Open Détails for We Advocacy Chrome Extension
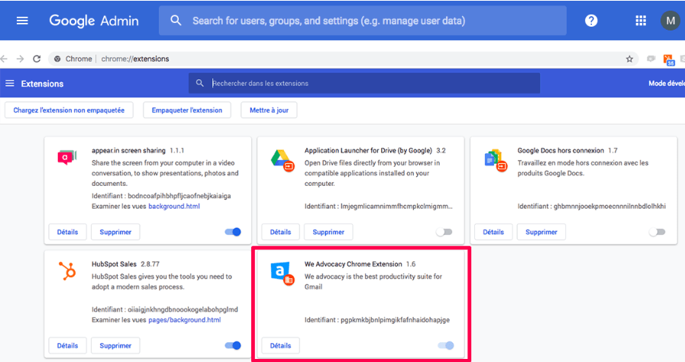The image size is (685, 362). (x=280, y=345)
